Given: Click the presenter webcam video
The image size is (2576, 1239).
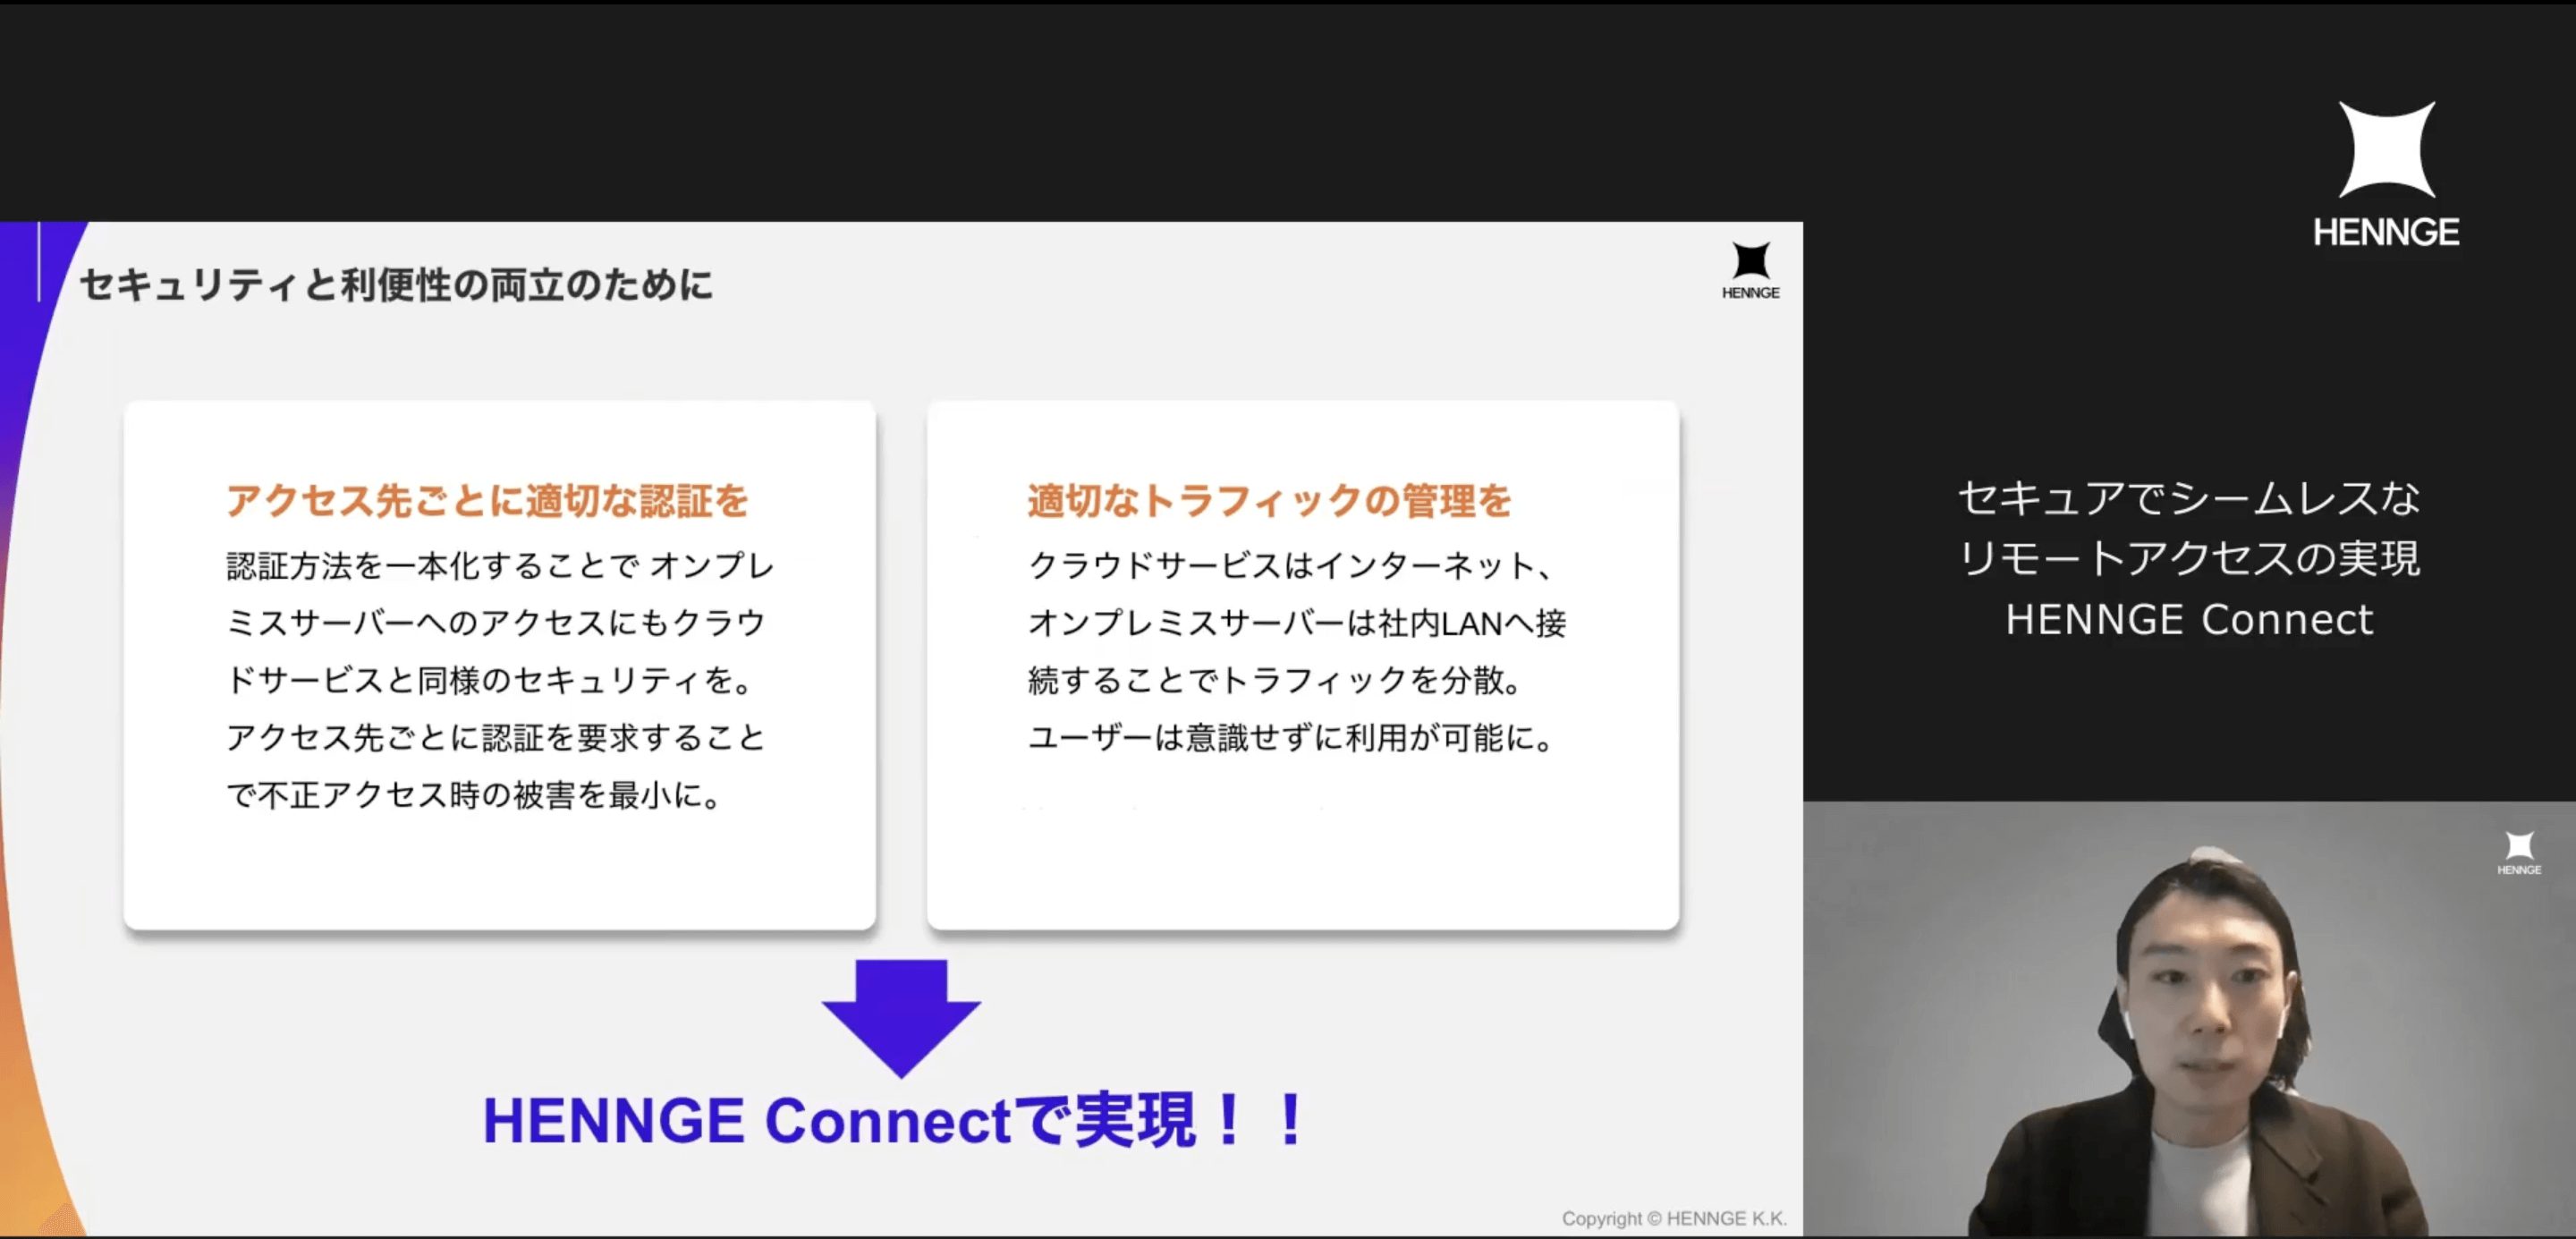Looking at the screenshot, I should pos(2189,1019).
